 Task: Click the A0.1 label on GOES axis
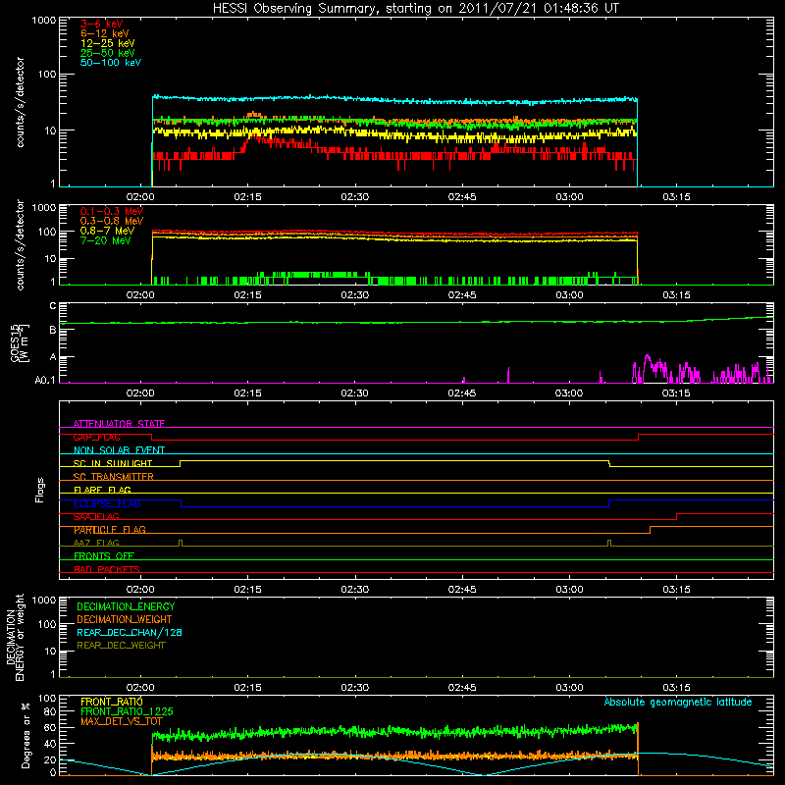pyautogui.click(x=45, y=381)
